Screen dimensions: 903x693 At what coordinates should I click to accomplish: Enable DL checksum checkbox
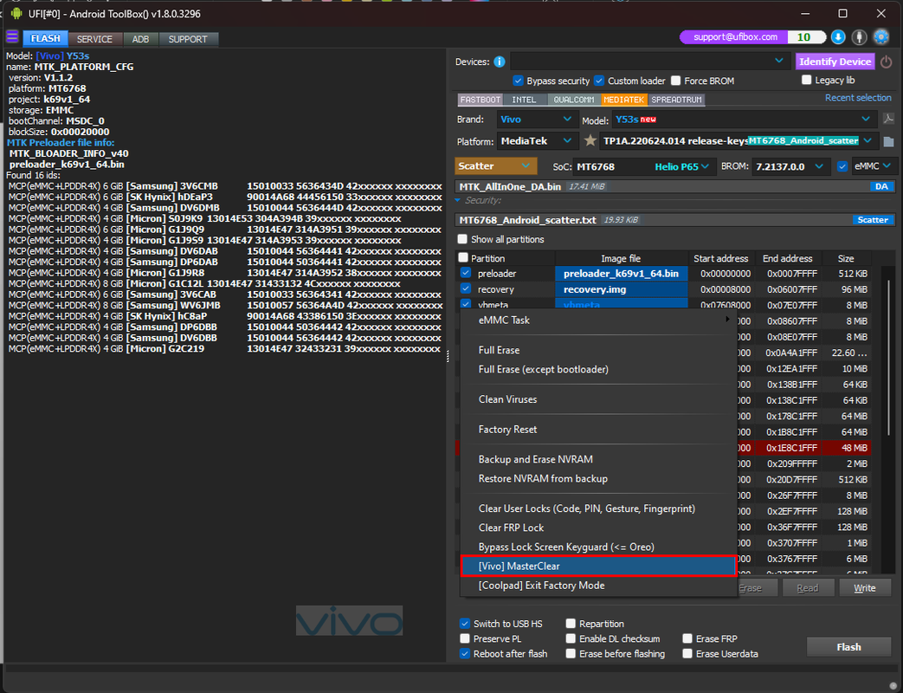(x=571, y=638)
